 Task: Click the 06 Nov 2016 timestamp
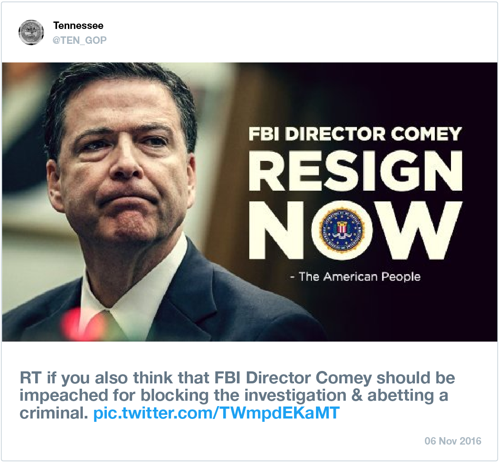pyautogui.click(x=453, y=441)
